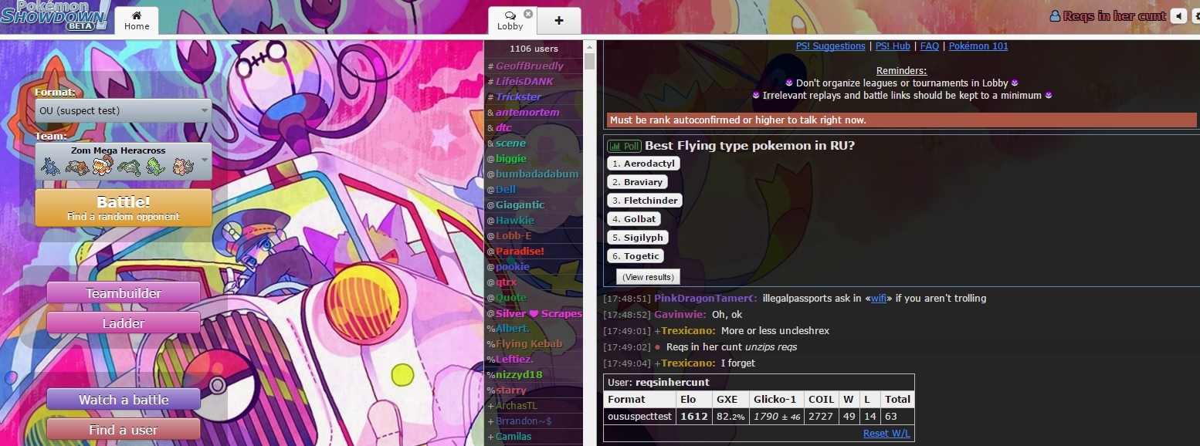Select user ArchasTL in user list
Screen dimensions: 1200x446
pos(534,406)
